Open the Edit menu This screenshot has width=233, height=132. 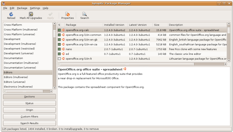[12, 8]
